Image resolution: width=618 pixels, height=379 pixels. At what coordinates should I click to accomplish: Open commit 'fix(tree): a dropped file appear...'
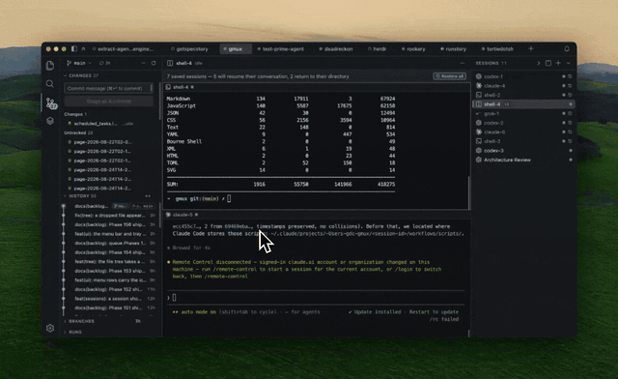pos(110,216)
